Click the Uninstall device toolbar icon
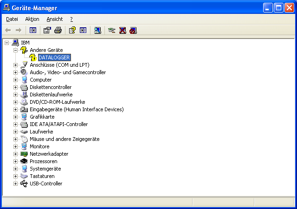This screenshot has width=297, height=209. point(123,30)
